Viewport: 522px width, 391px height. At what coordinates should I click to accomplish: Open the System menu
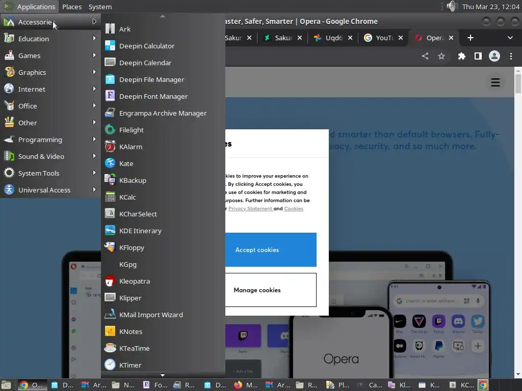(x=100, y=7)
